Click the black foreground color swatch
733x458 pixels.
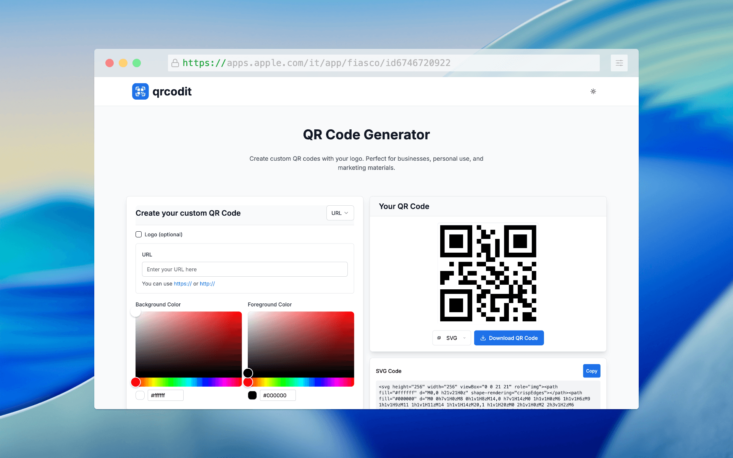(x=252, y=395)
